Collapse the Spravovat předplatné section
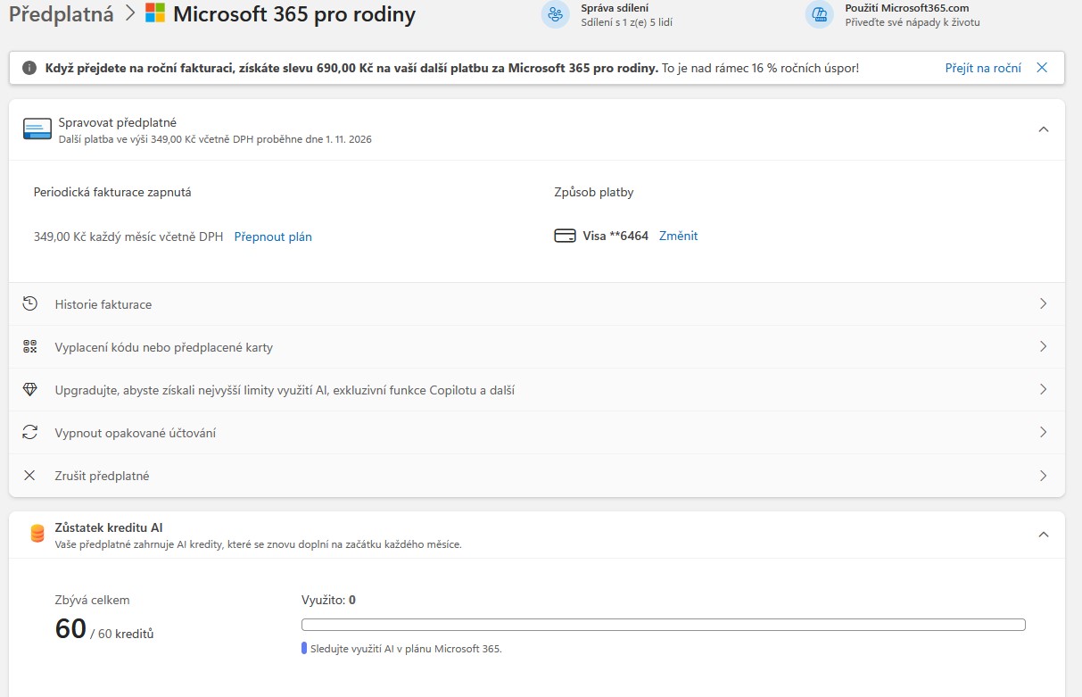Screen dimensions: 1082x697 pyautogui.click(x=1043, y=129)
